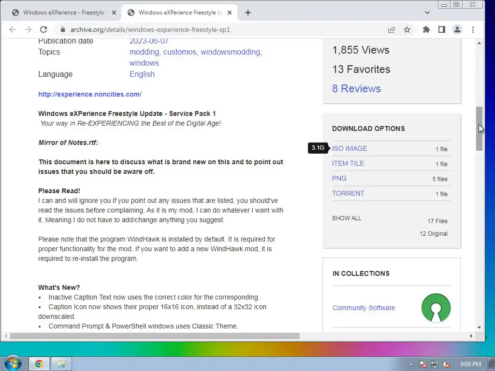Open the ITEM TILE download option
This screenshot has width=495, height=371.
(348, 163)
